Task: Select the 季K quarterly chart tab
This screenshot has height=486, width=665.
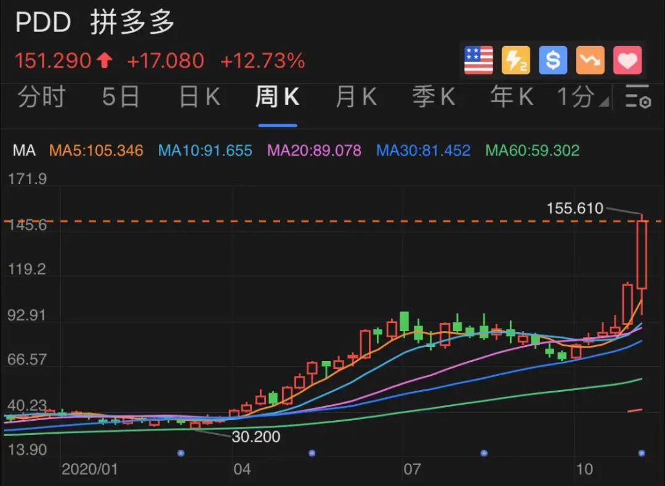Action: click(x=434, y=97)
